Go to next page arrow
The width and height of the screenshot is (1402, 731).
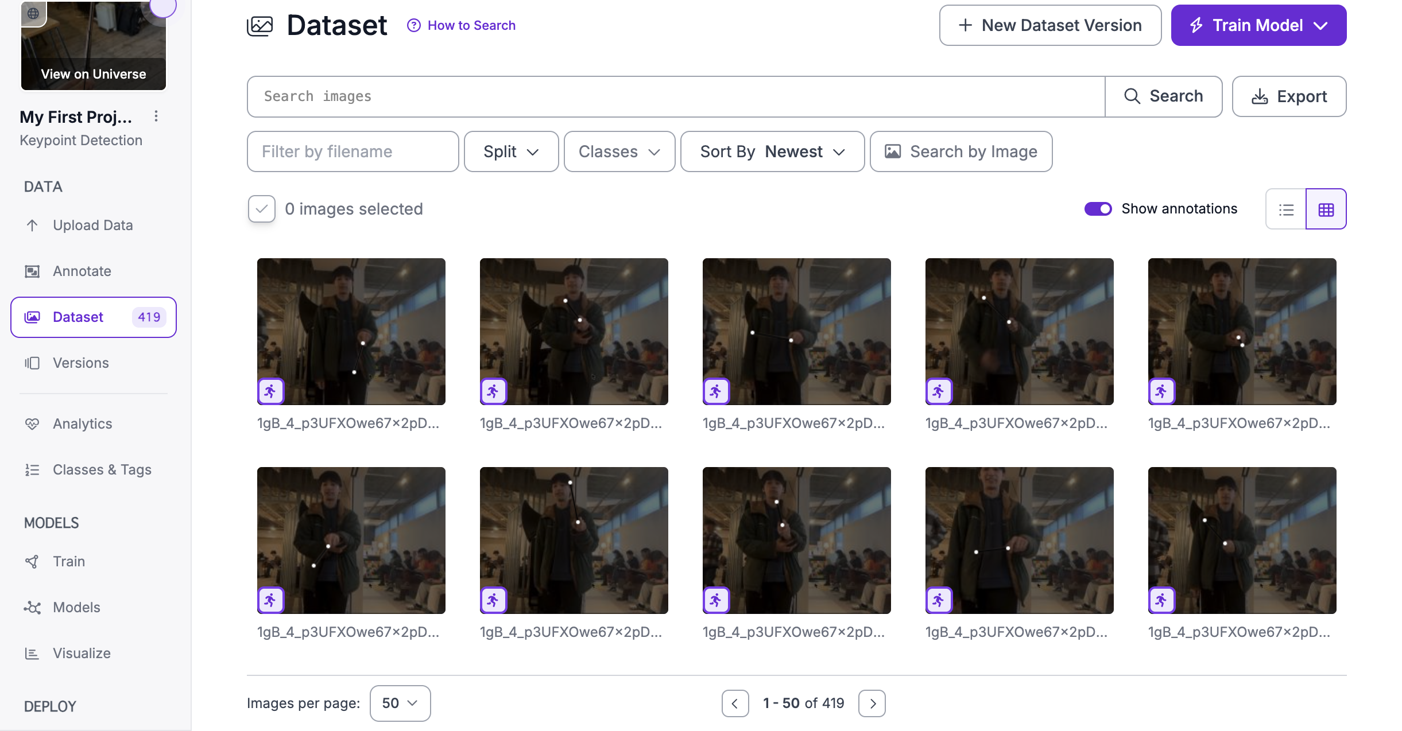click(x=872, y=703)
